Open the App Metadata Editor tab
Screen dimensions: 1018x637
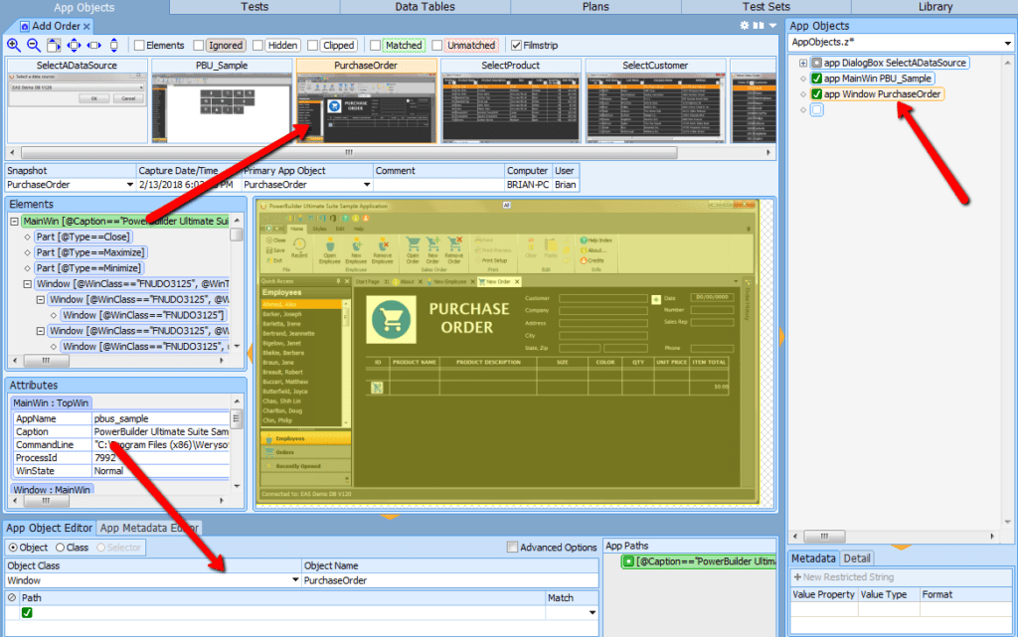tap(149, 528)
